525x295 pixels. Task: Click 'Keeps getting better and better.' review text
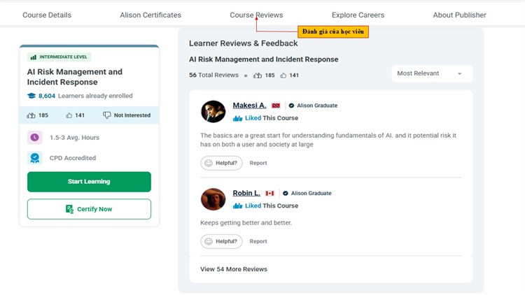(246, 223)
